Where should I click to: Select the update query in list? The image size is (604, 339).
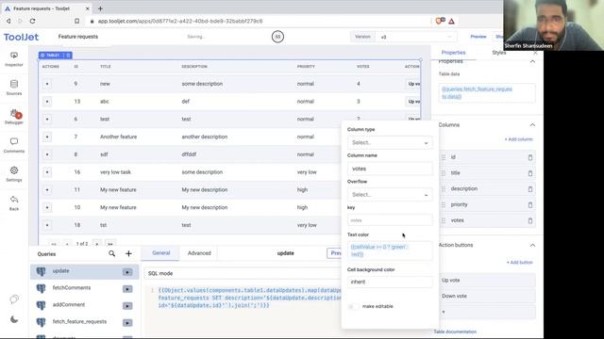click(85, 272)
